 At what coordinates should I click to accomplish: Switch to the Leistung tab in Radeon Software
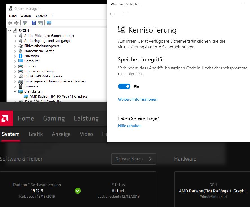pyautogui.click(x=86, y=118)
